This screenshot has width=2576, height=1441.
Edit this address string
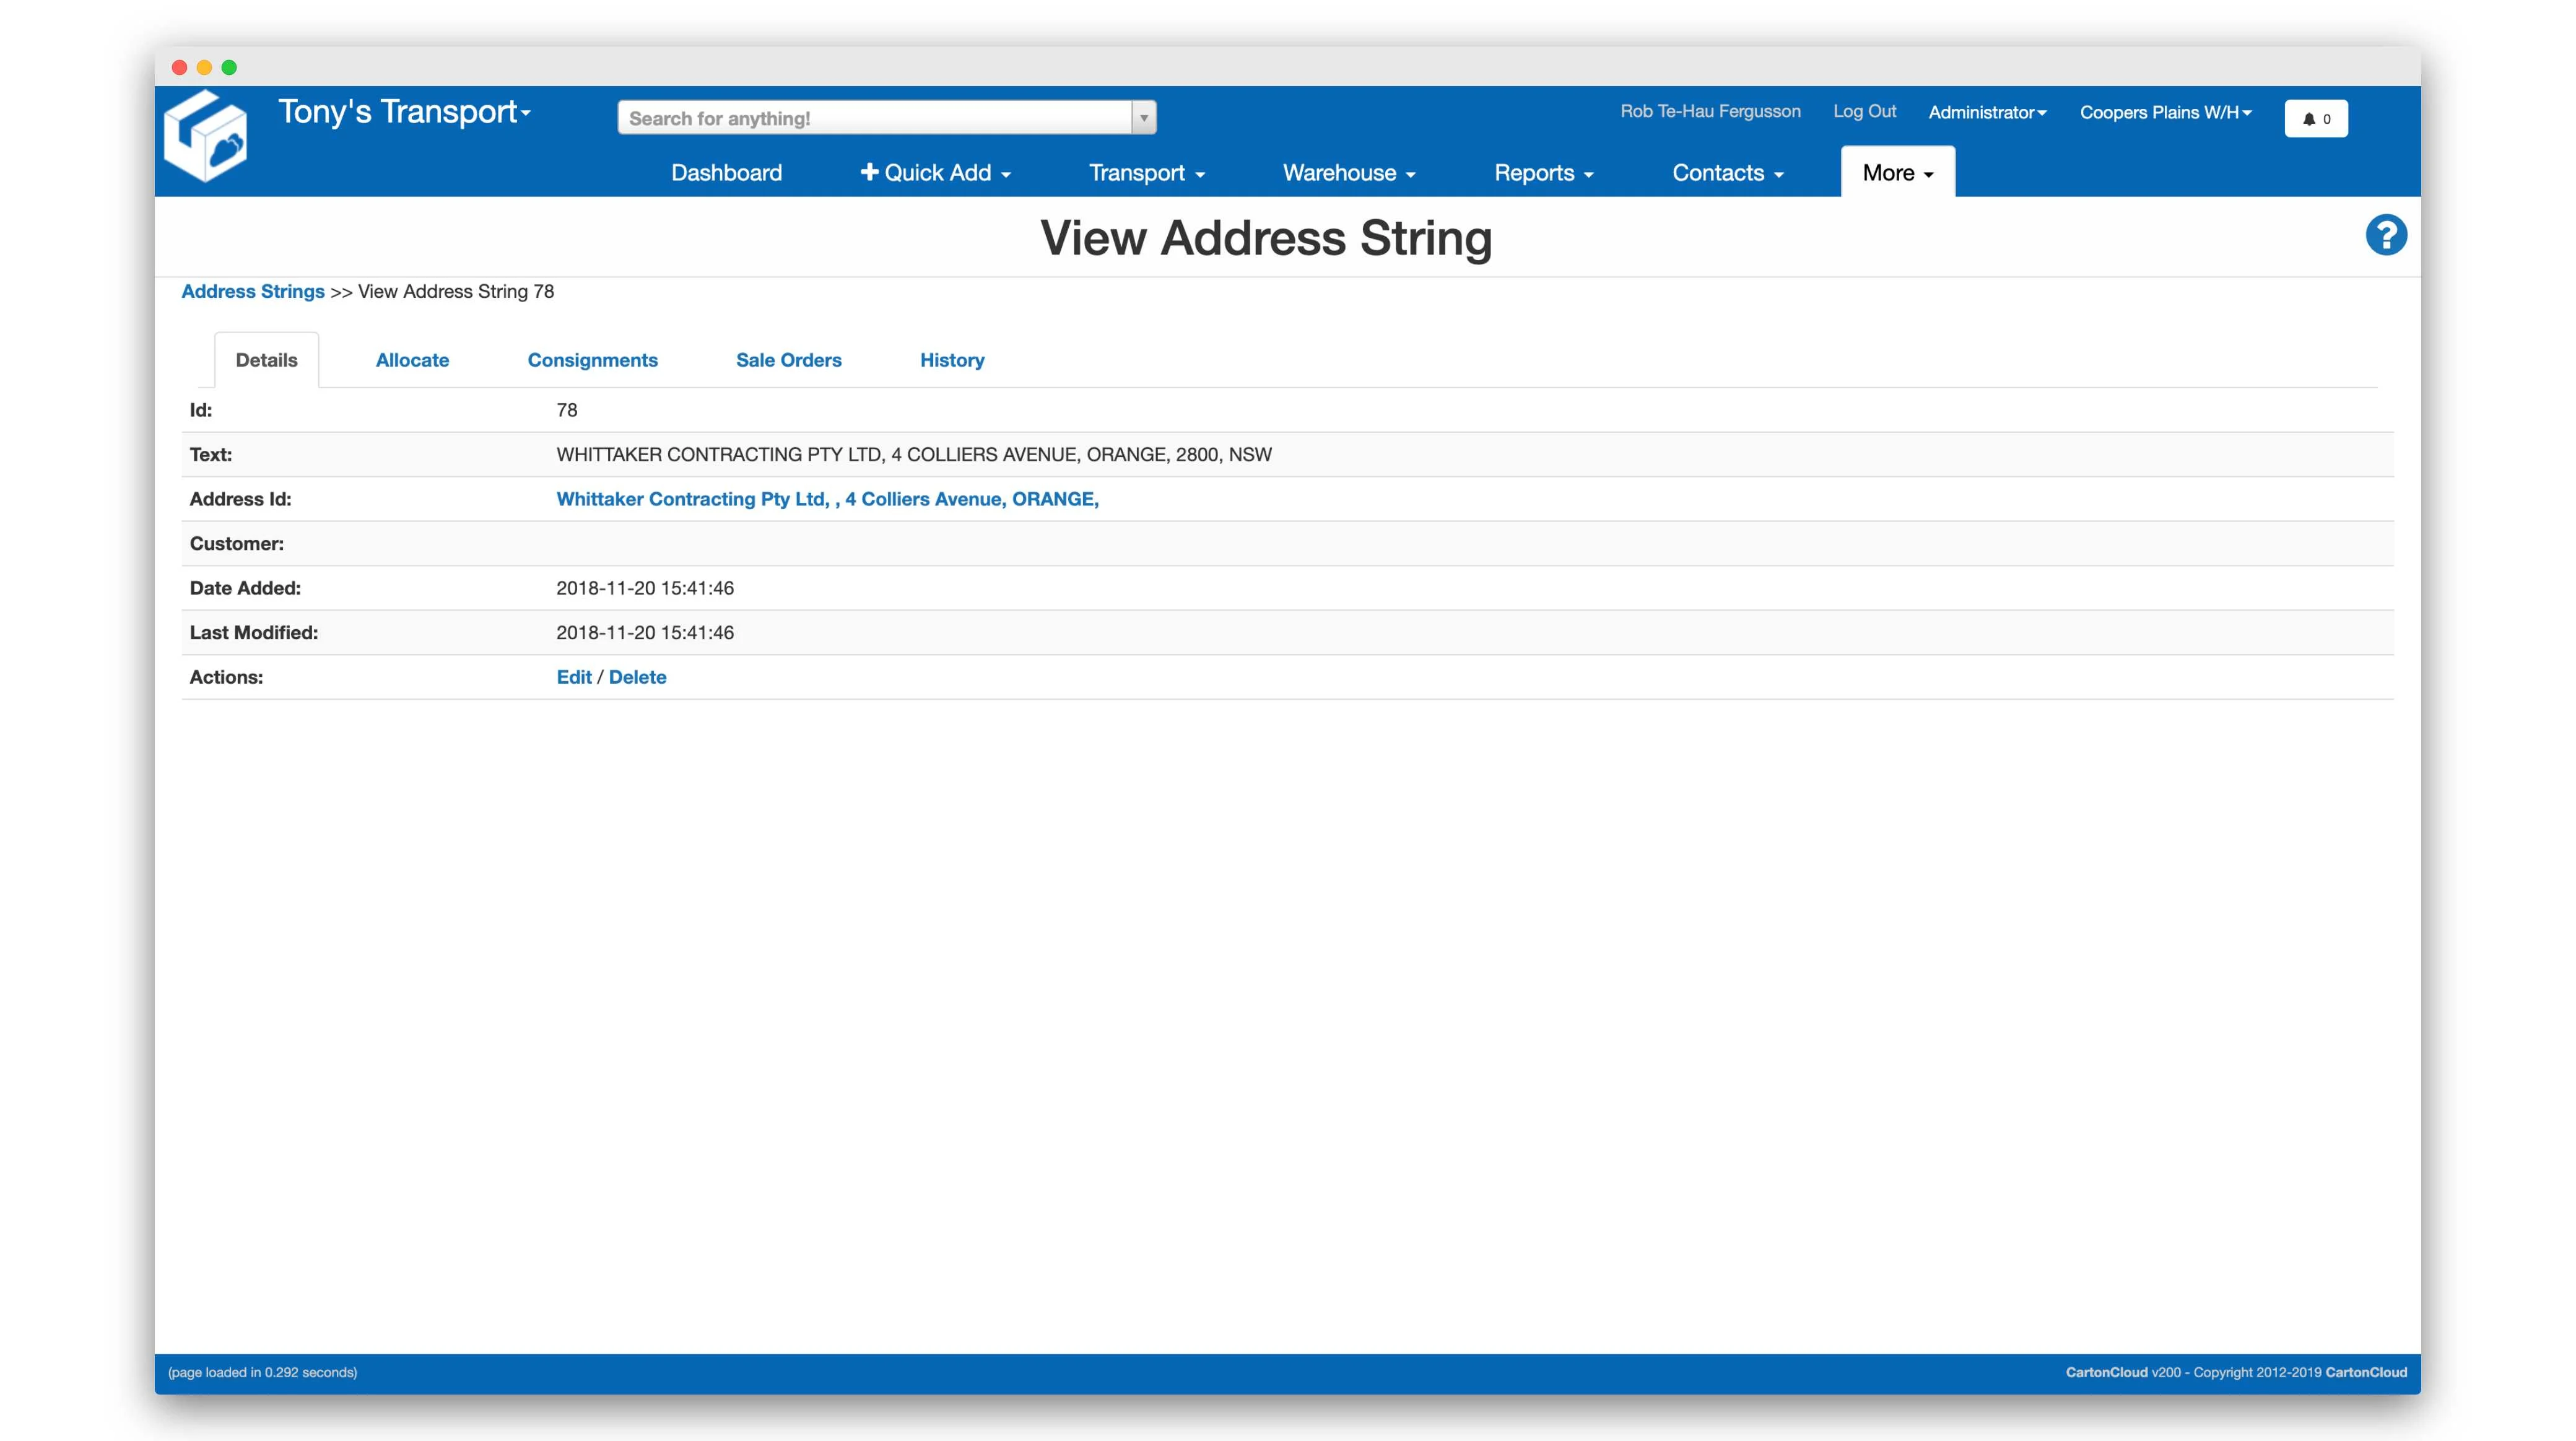point(574,677)
